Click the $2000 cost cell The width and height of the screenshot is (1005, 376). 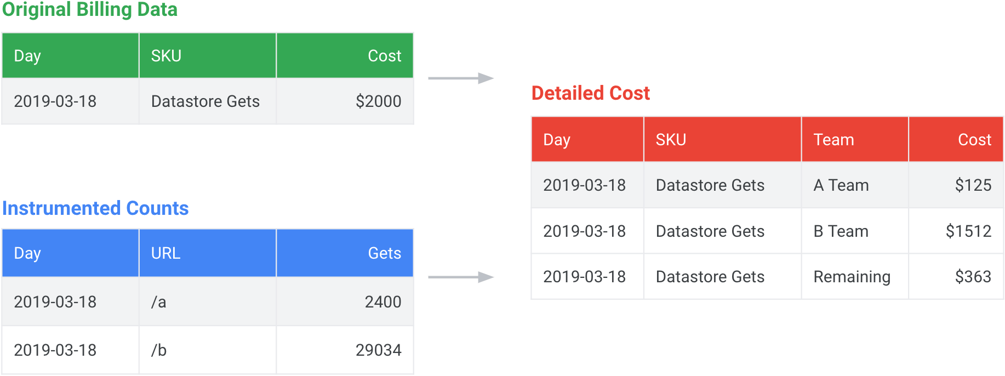point(378,101)
